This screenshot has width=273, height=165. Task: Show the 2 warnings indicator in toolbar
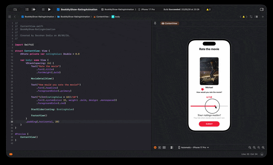[x=209, y=10]
